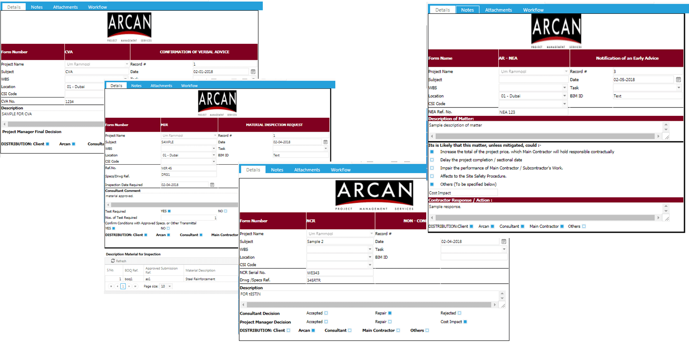Expand Location dropdown in NEA form

[x=565, y=96]
